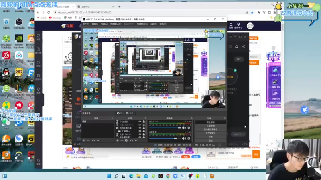The width and height of the screenshot is (321, 180).
Task: Toggle visibility of folder group source
Action: tap(140, 131)
